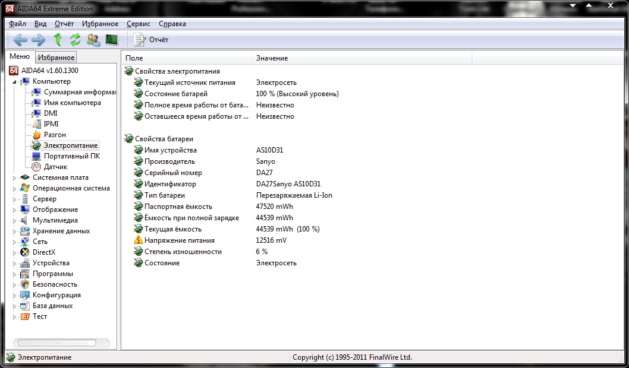
Task: Click the Конфигурация icon
Action: [25, 295]
